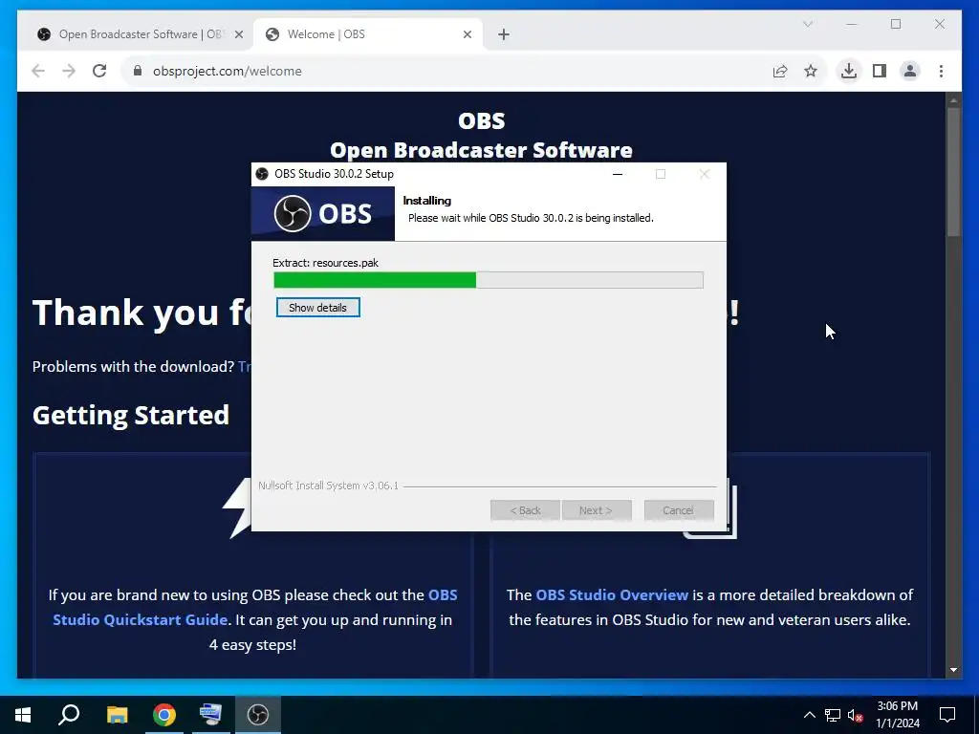Viewport: 979px width, 734px height.
Task: Go forward in Chrome
Action: (x=69, y=71)
